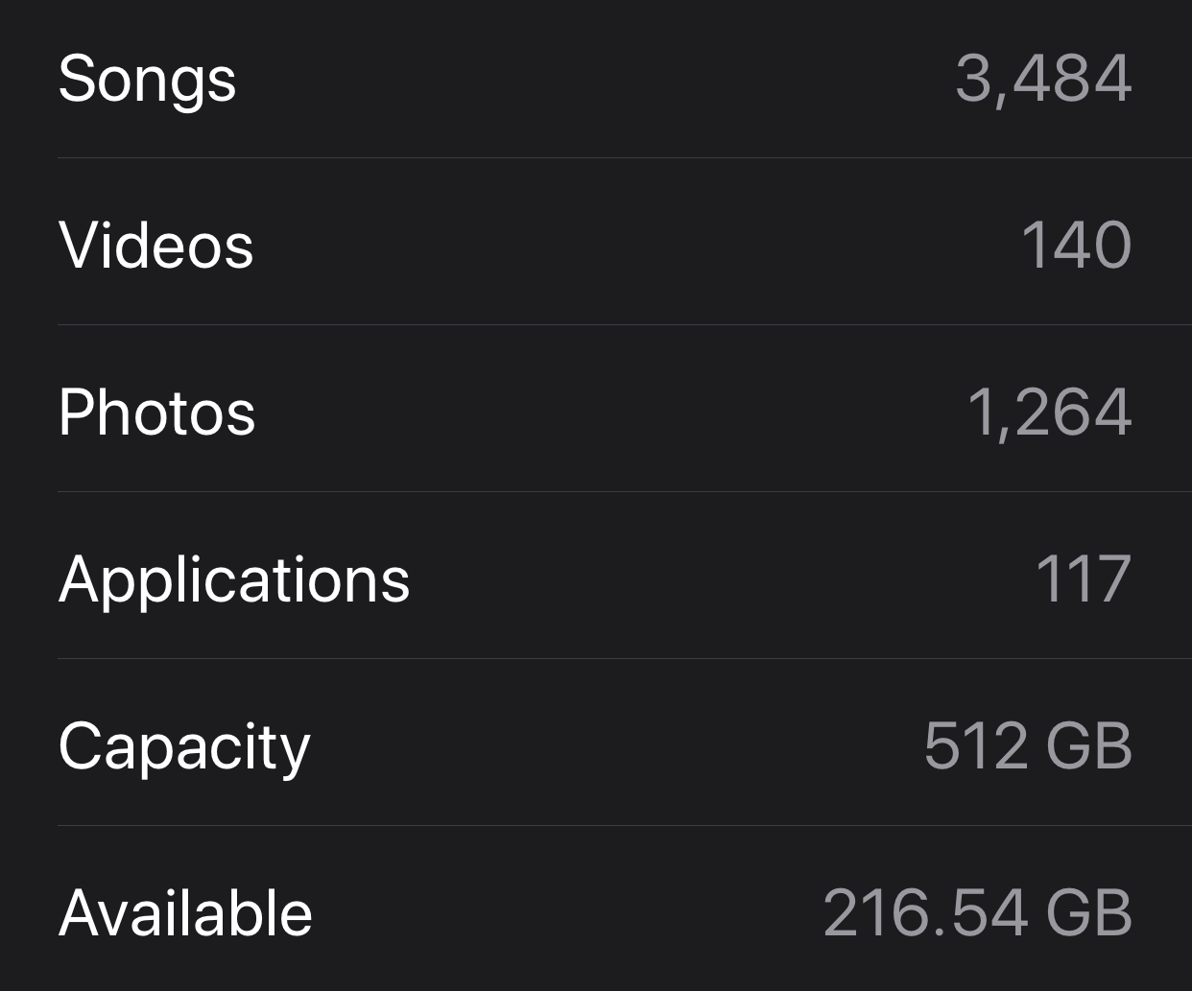
Task: Click the divider line beneath Capacity row
Action: (625, 825)
